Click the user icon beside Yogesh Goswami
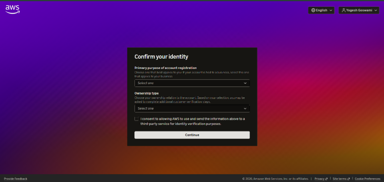 pos(344,10)
